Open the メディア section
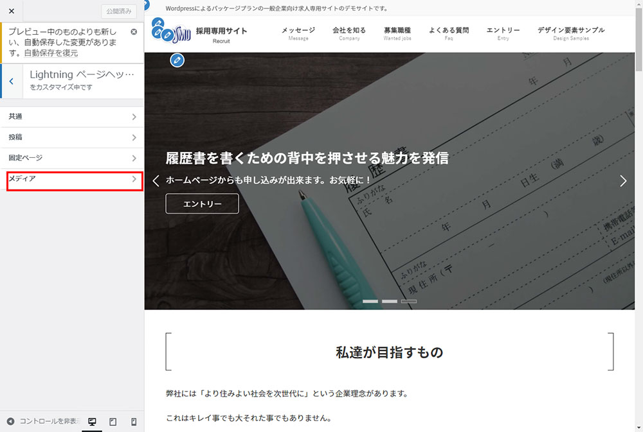The height and width of the screenshot is (432, 643). pyautogui.click(x=71, y=179)
